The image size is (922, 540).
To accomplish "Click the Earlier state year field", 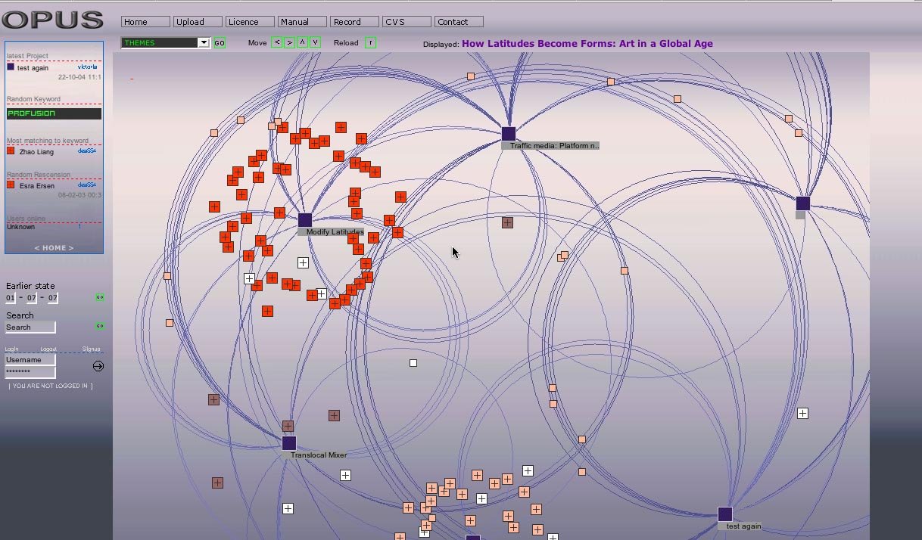I will click(x=53, y=298).
